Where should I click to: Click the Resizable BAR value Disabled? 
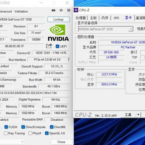(x=57, y=119)
